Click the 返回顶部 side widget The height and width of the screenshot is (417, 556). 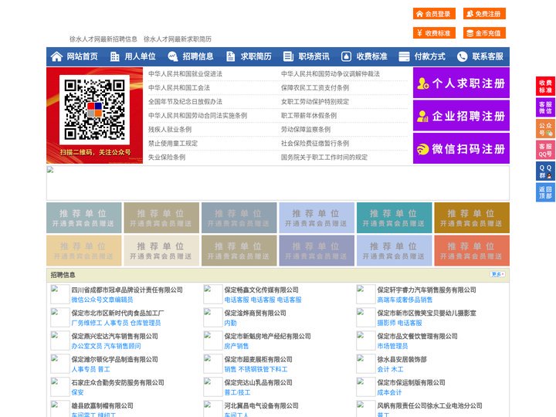545,192
